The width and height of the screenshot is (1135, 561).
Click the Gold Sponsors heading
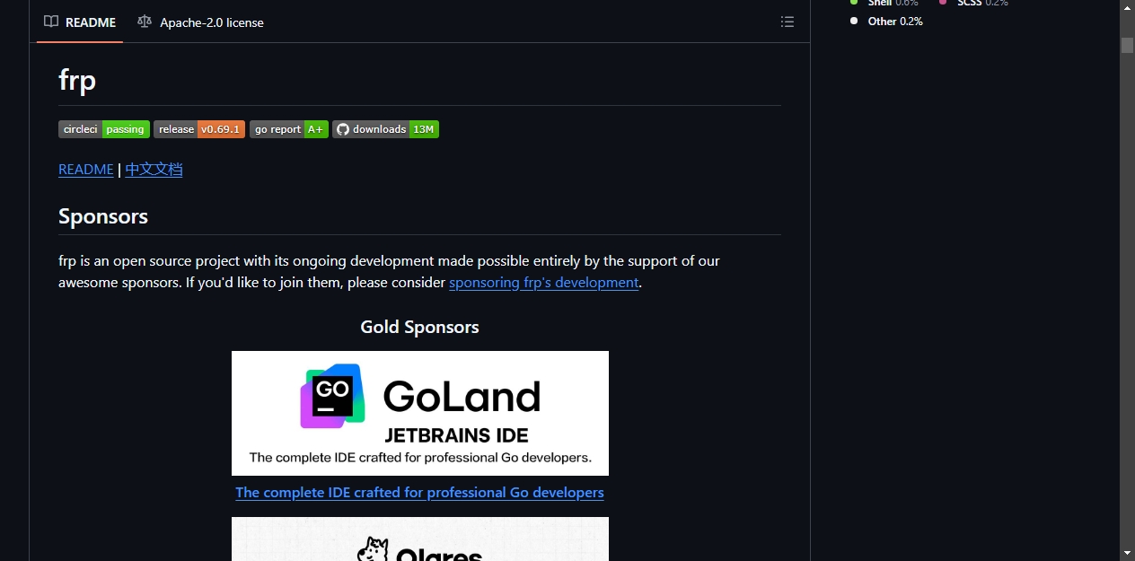(419, 327)
